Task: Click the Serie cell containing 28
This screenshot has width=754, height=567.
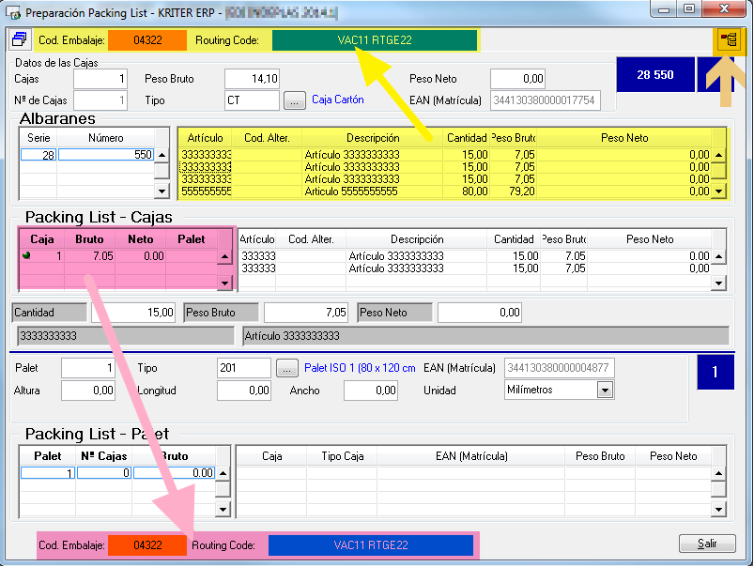Action: click(x=38, y=155)
